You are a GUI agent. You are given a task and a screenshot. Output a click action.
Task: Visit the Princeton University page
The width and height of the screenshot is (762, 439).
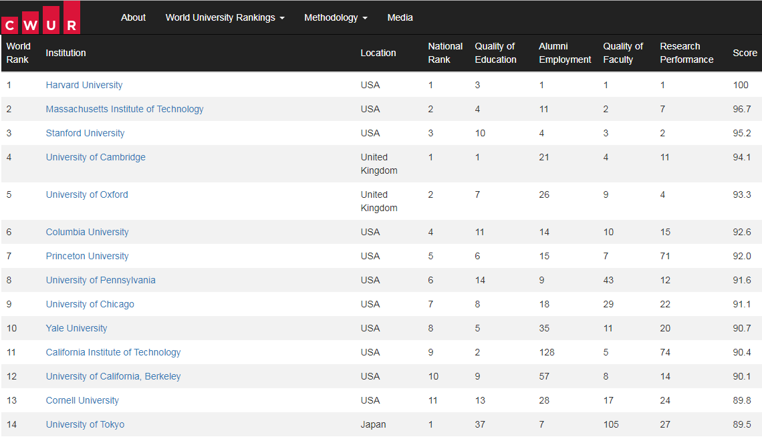click(x=87, y=256)
